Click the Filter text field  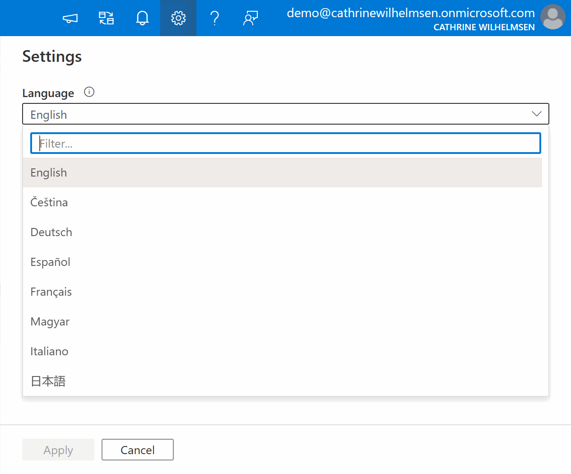coord(285,144)
